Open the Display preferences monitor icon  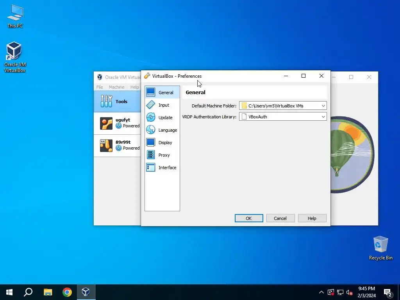[150, 142]
